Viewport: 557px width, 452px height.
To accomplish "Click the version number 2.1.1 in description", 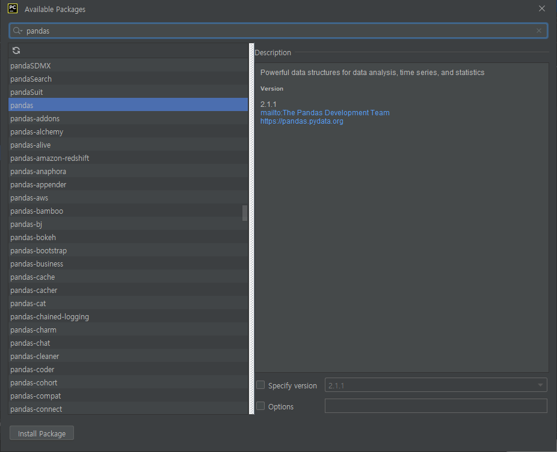I will pyautogui.click(x=268, y=104).
